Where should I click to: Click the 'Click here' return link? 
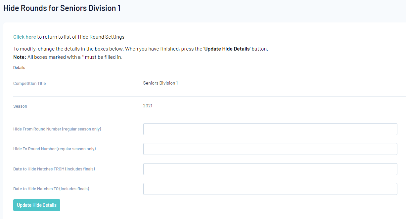(x=24, y=37)
